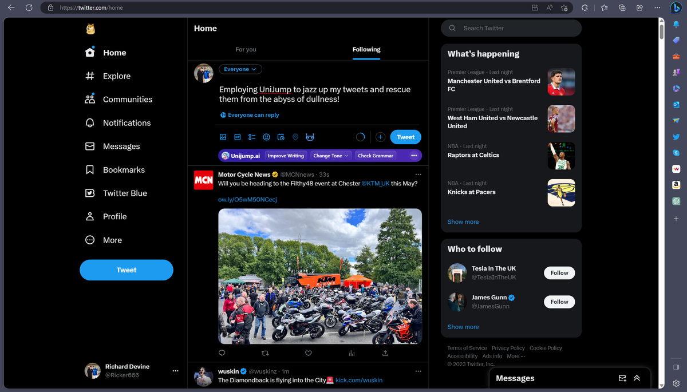The height and width of the screenshot is (392, 687).
Task: Click Improve Writing in Unijump bar
Action: click(286, 156)
